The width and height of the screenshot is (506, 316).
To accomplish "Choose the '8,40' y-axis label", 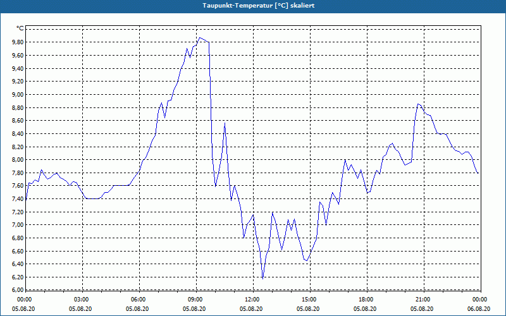I will [x=18, y=133].
